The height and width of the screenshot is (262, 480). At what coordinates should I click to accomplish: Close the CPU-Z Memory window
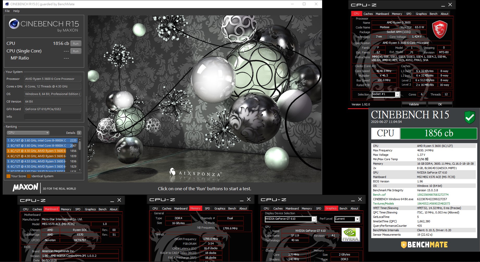[249, 199]
